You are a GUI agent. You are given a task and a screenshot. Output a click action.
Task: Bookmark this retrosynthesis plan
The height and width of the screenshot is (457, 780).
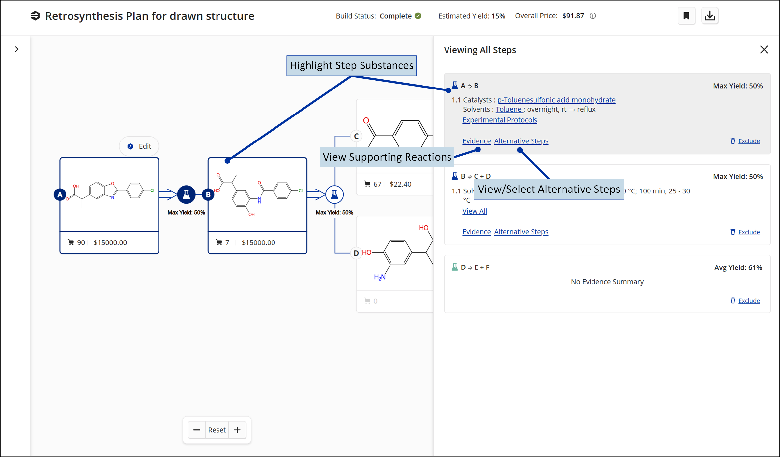pyautogui.click(x=686, y=16)
